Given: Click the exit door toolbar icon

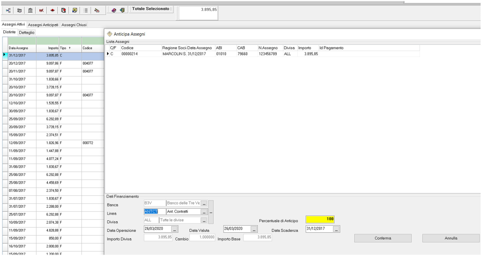Looking at the screenshot, I should (x=122, y=10).
